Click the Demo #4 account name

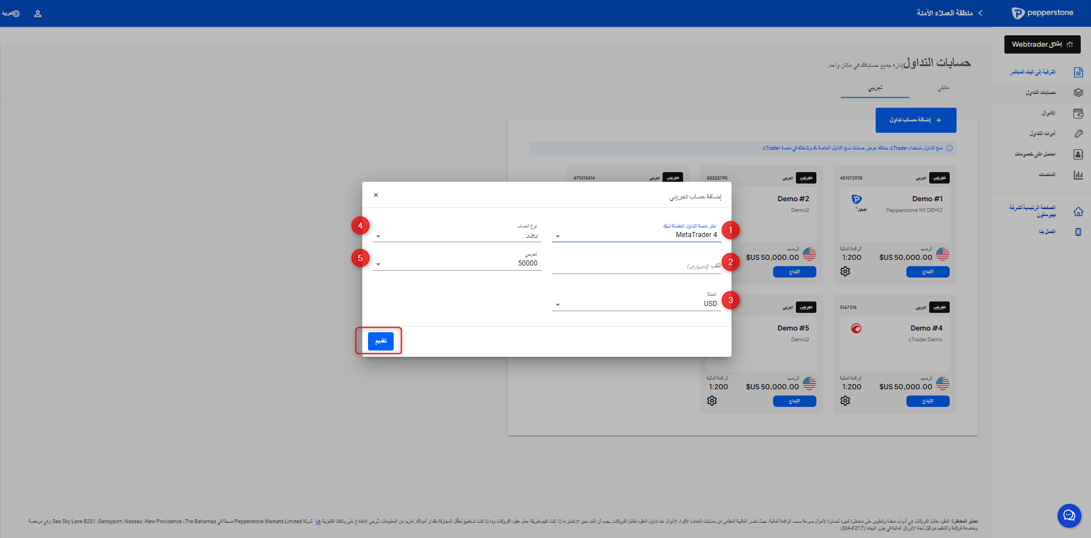point(926,328)
